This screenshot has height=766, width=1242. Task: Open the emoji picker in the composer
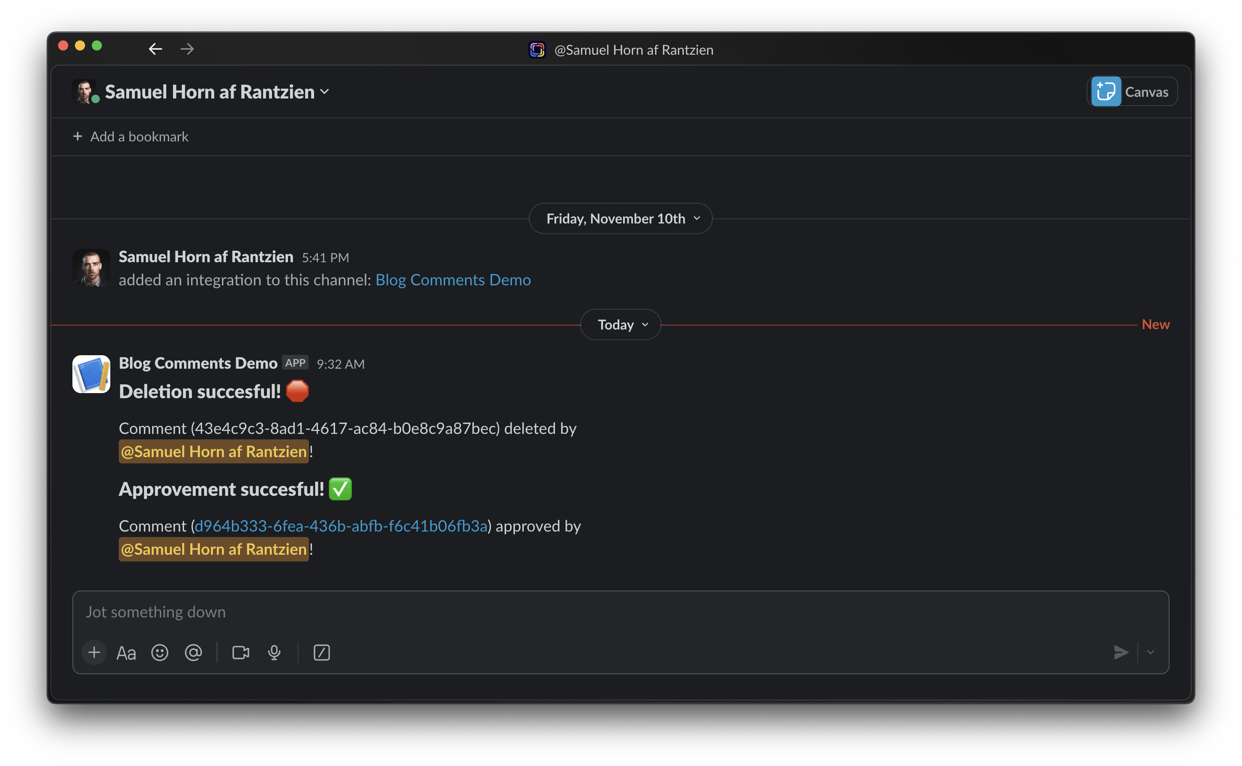tap(160, 652)
